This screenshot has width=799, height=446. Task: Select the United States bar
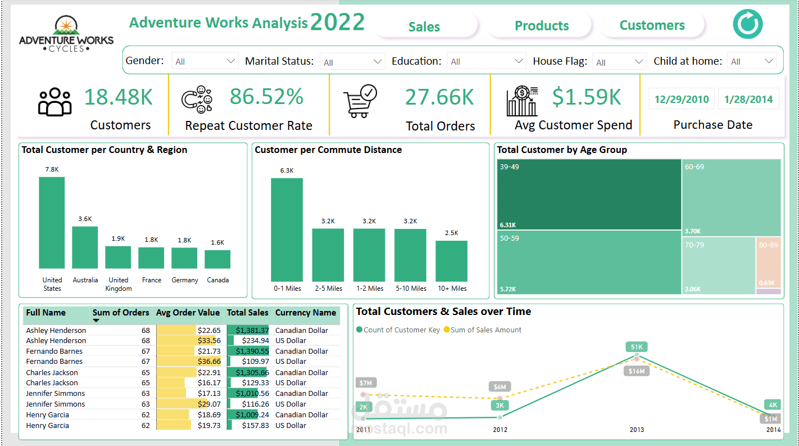[x=52, y=223]
